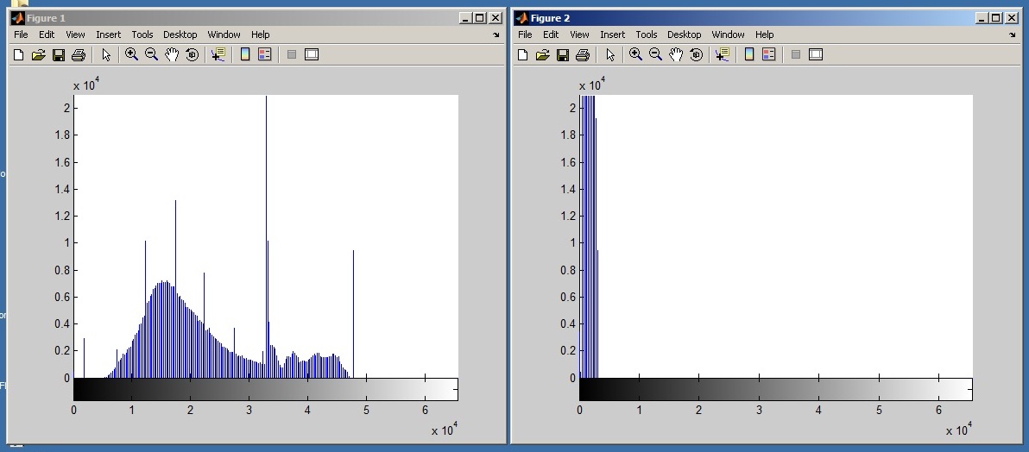Viewport: 1029px width, 452px height.
Task: Open file icon in Figure 2 toolbar
Action: (541, 54)
